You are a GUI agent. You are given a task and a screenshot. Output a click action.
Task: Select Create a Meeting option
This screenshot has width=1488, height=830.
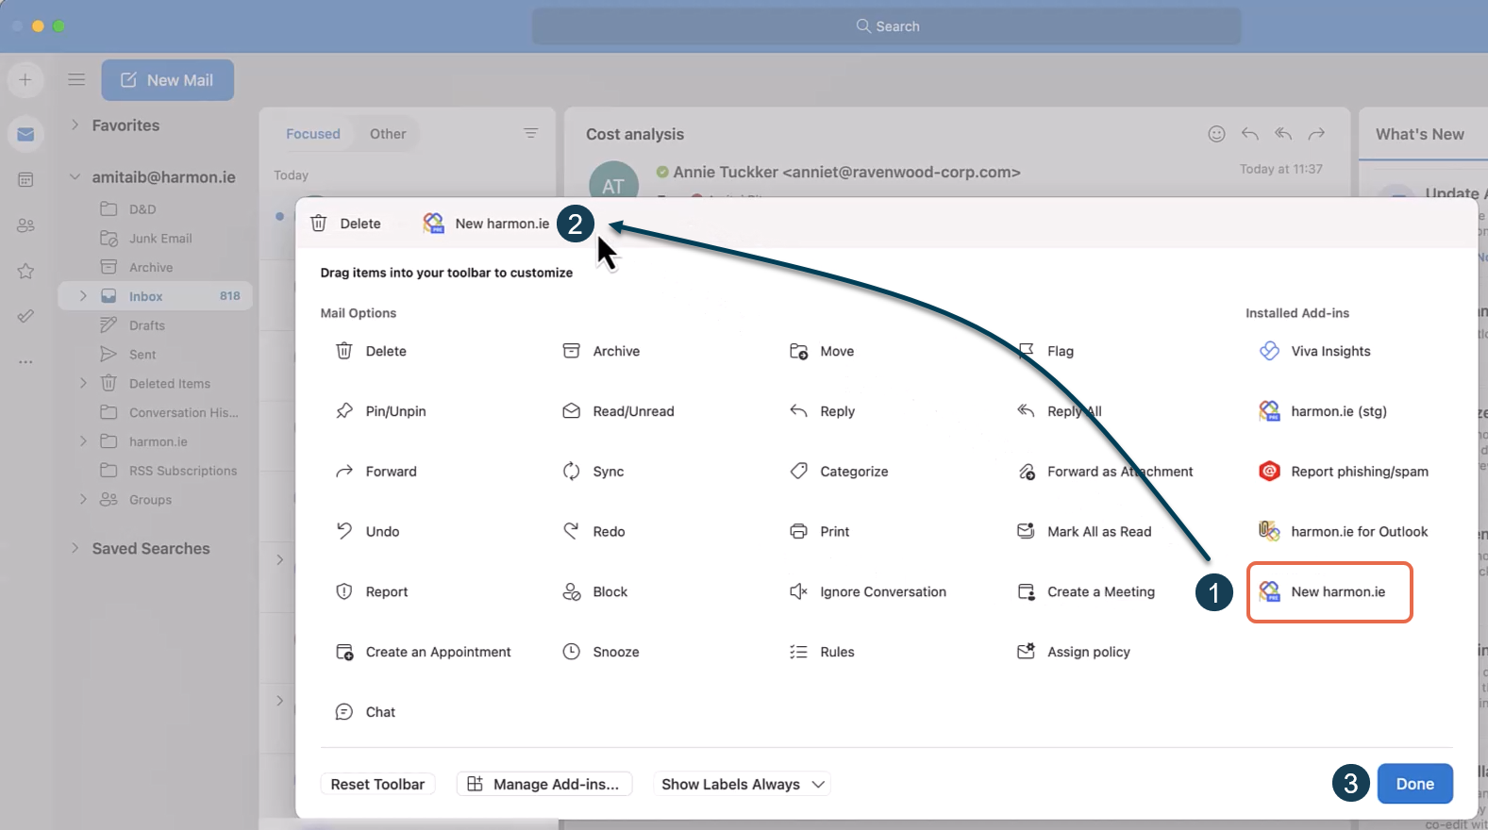coord(1086,592)
